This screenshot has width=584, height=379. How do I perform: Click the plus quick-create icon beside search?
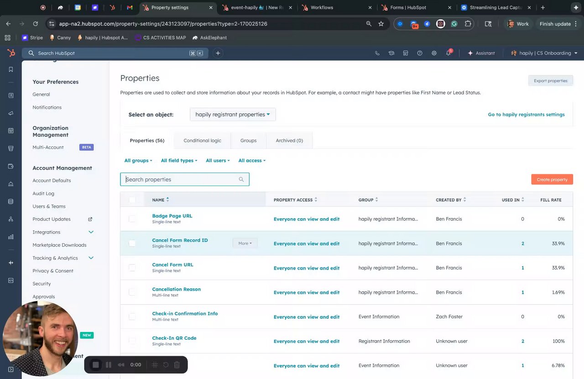coord(218,53)
